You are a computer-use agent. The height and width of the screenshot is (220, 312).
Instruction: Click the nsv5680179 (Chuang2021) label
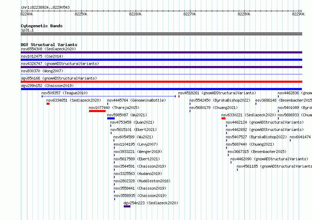[x=213, y=108]
